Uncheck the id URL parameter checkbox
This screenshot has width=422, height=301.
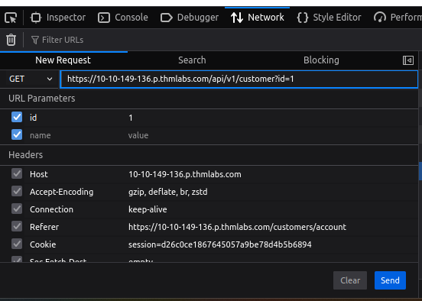pyautogui.click(x=17, y=118)
